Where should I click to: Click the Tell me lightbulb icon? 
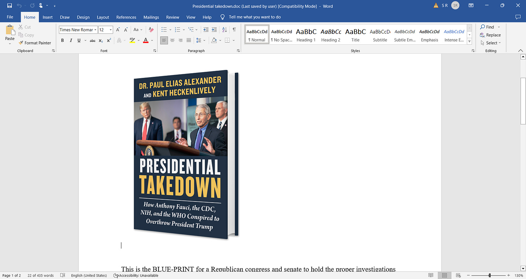click(x=223, y=17)
